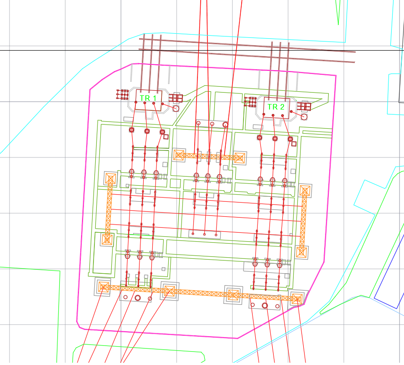Select small red square below TR 1 bushings
Viewport: 404px width, 365px height.
(x=166, y=137)
